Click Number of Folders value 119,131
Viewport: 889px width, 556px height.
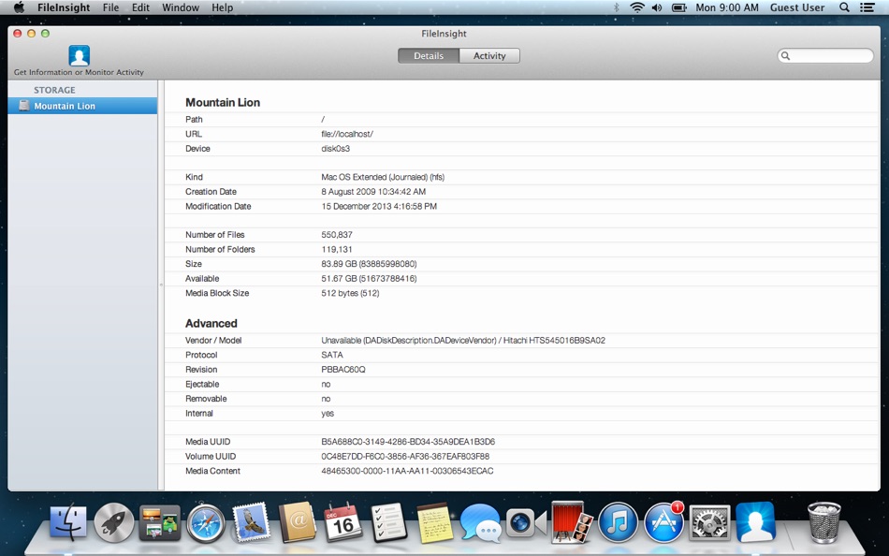pos(337,250)
